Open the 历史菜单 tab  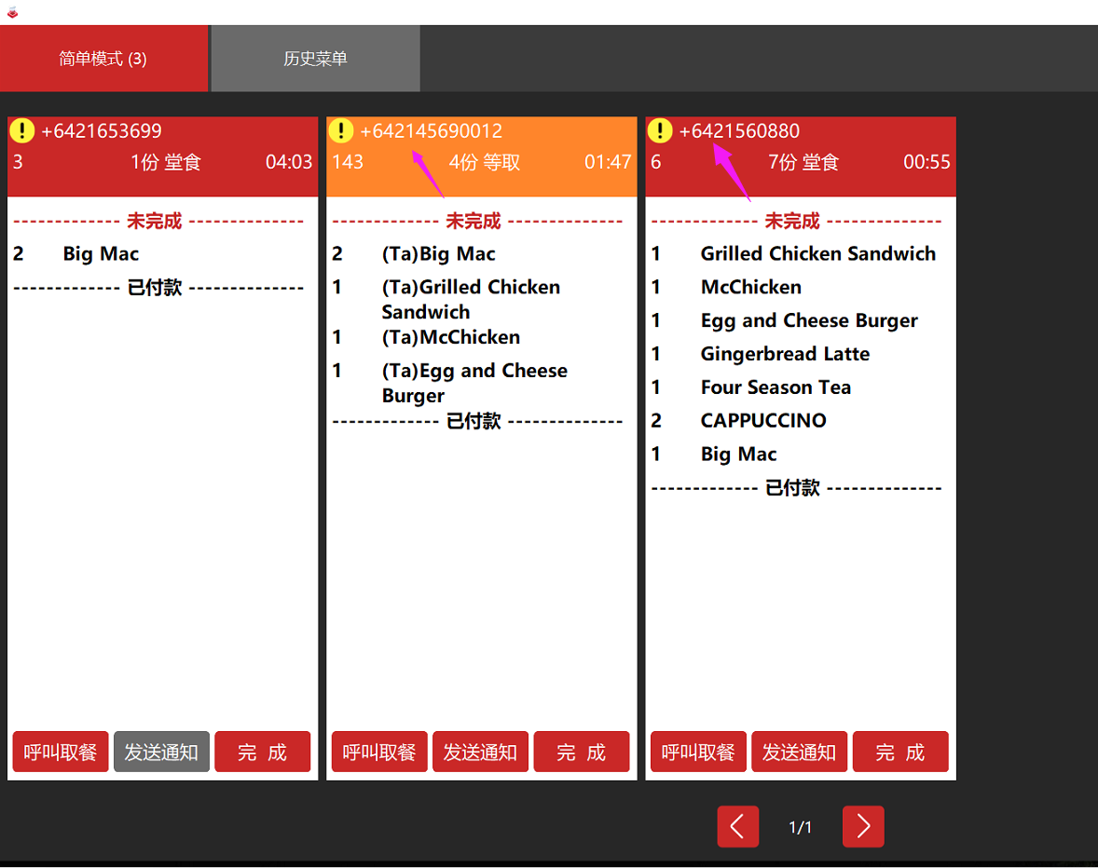point(316,59)
